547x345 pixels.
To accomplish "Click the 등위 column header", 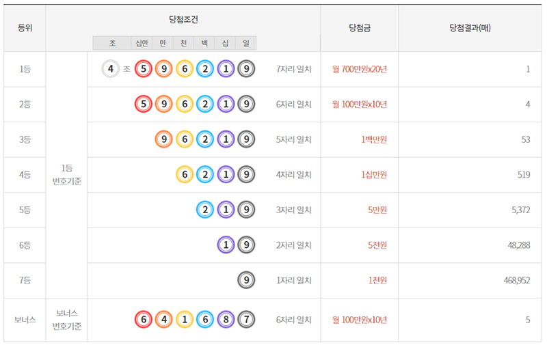I will (x=25, y=28).
